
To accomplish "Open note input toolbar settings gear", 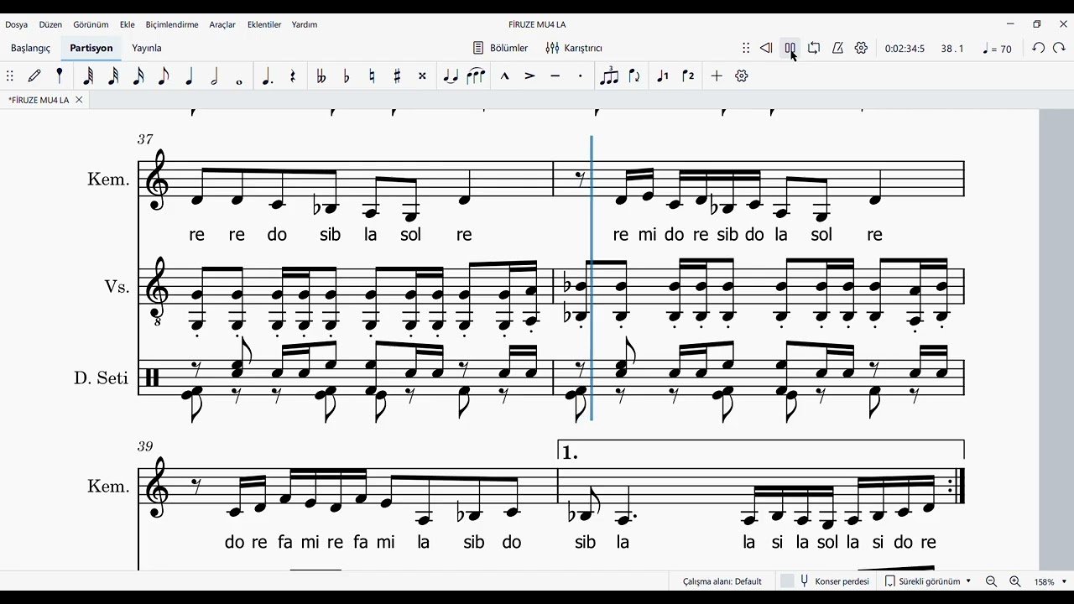I will point(742,75).
